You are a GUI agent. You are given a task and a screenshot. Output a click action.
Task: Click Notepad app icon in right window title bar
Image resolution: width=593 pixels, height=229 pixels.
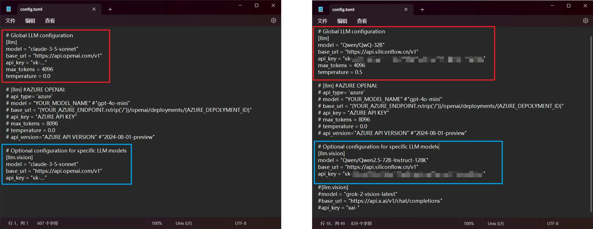pos(321,9)
